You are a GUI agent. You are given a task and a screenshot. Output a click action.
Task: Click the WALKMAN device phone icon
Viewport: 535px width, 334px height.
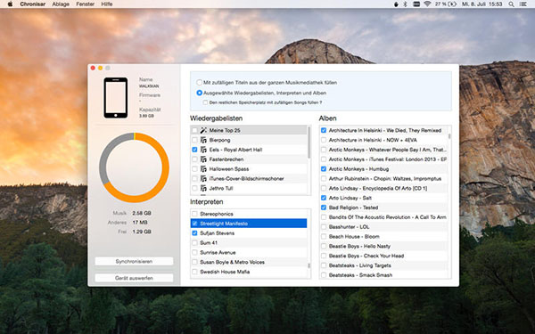(x=116, y=98)
